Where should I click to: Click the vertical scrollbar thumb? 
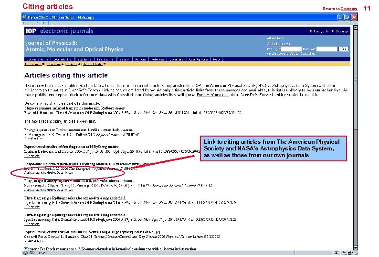355,79
